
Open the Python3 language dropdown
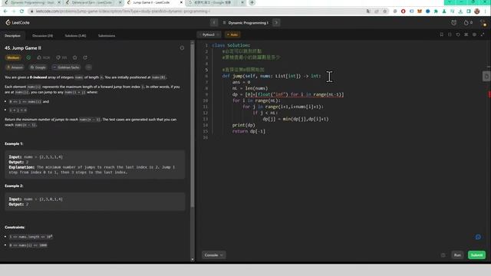[x=209, y=34]
